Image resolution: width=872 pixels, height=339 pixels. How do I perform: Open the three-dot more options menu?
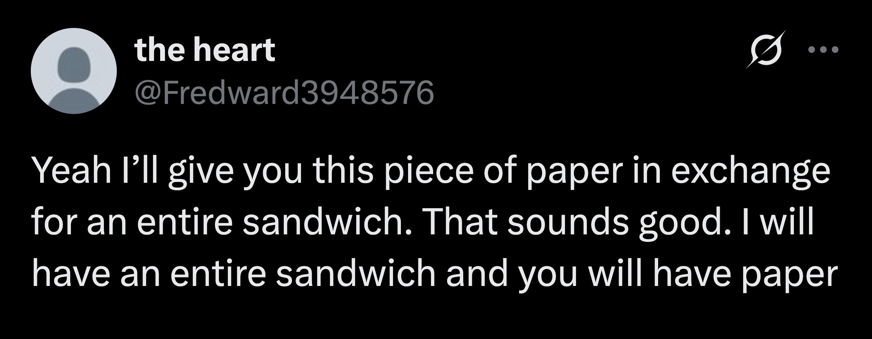[823, 59]
